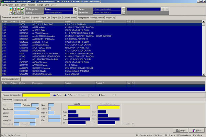Click the up arrow beside the blue bar
This screenshot has width=206, height=137.
pyautogui.click(x=163, y=9)
